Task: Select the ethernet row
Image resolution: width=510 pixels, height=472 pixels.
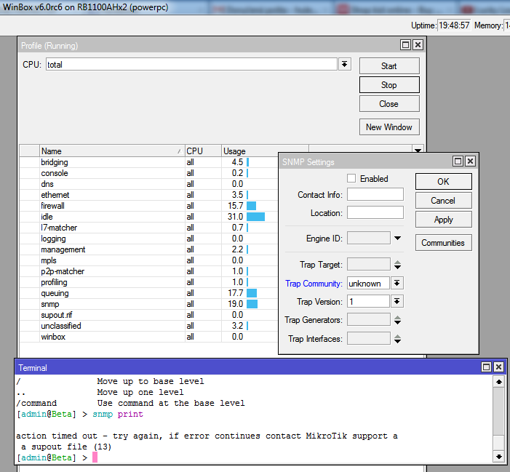Action: [148, 195]
